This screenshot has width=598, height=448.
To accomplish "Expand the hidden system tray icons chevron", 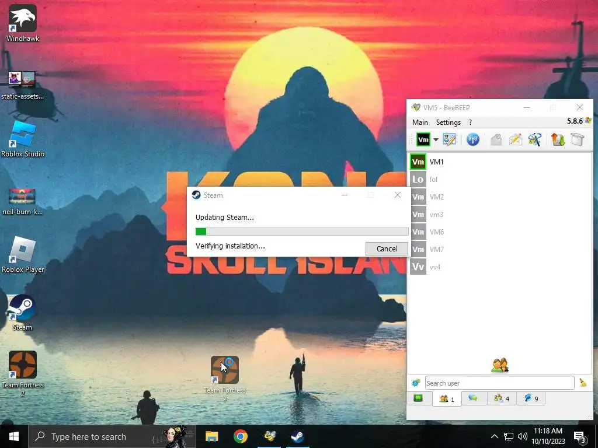I will coord(494,436).
